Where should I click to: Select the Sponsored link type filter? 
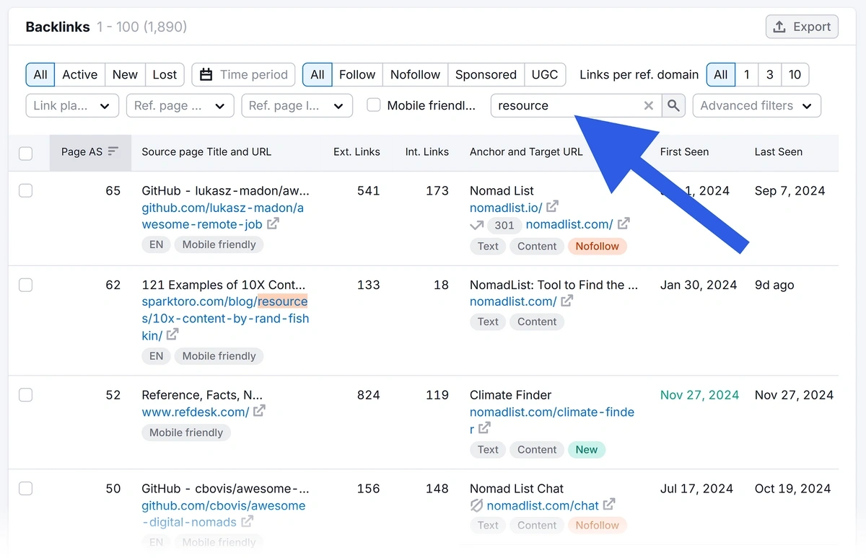pyautogui.click(x=486, y=74)
